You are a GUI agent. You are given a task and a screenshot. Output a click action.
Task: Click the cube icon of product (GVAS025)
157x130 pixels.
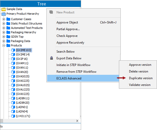[x=13, y=76]
